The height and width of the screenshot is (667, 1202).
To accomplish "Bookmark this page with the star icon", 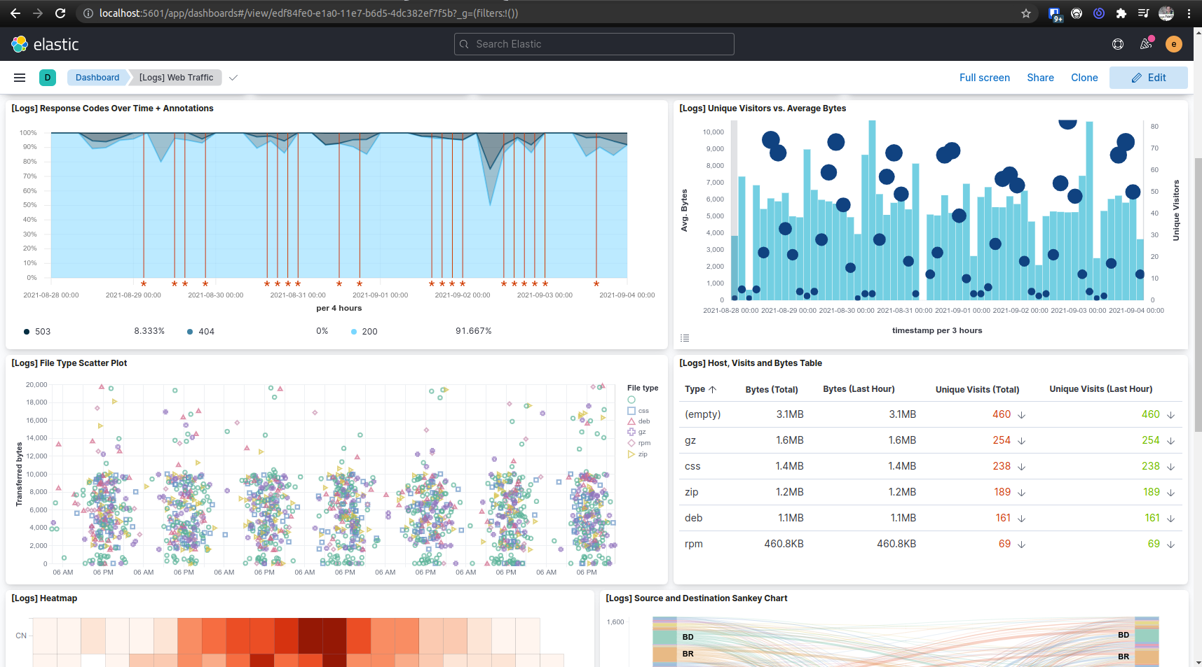I will click(x=1026, y=13).
